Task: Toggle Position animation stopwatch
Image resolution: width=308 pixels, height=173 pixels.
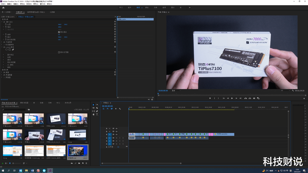Action: pyautogui.click(x=6, y=24)
